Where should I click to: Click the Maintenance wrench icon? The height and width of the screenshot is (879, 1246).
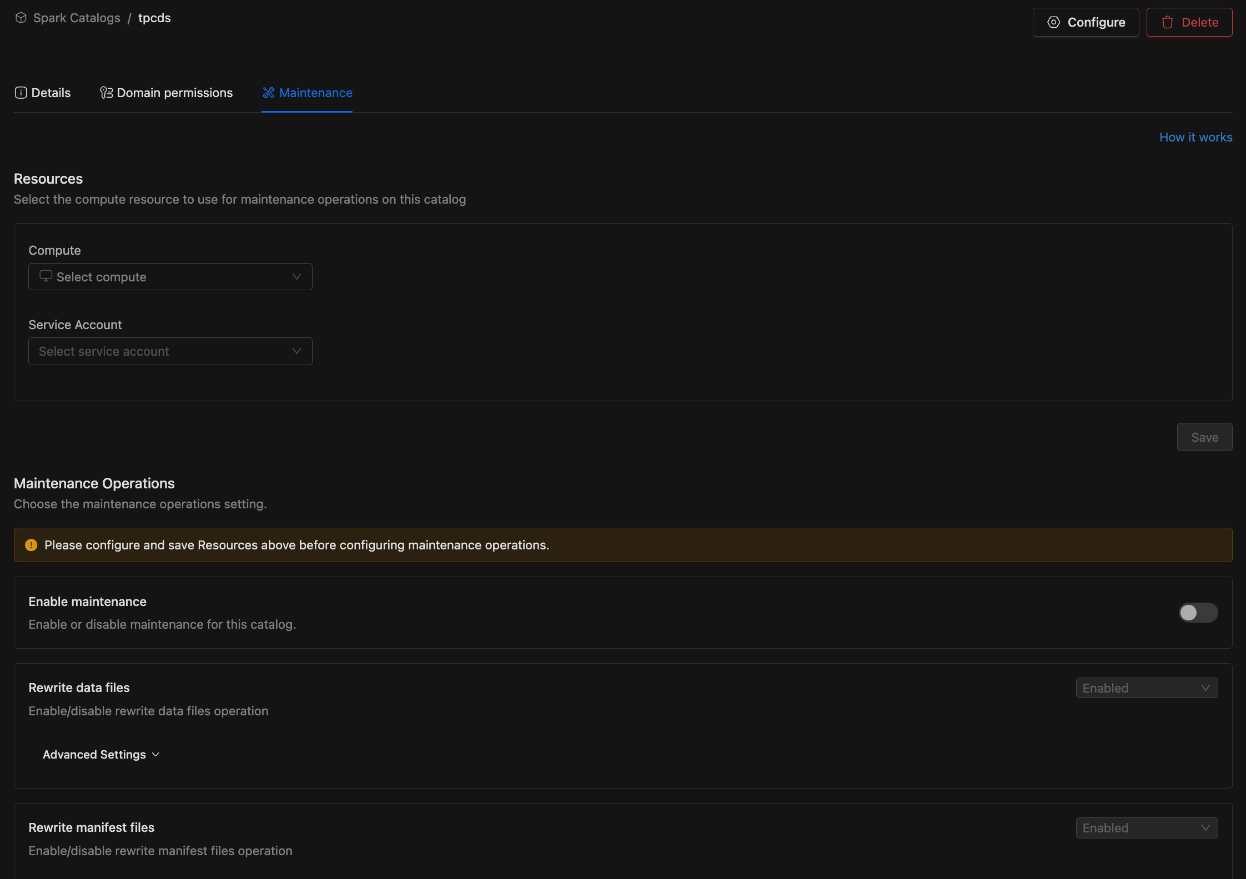[268, 93]
